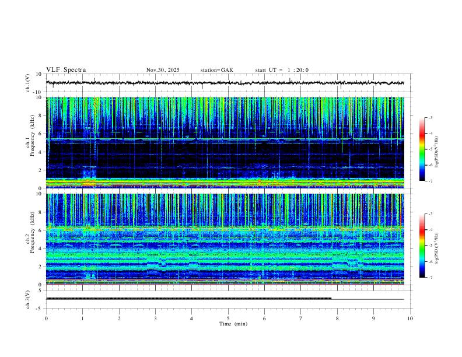462x357 pixels.
Task: Click time axis tick label "7"
Action: coord(301,318)
